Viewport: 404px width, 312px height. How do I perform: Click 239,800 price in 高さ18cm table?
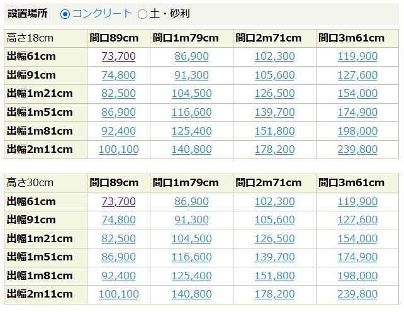(357, 149)
